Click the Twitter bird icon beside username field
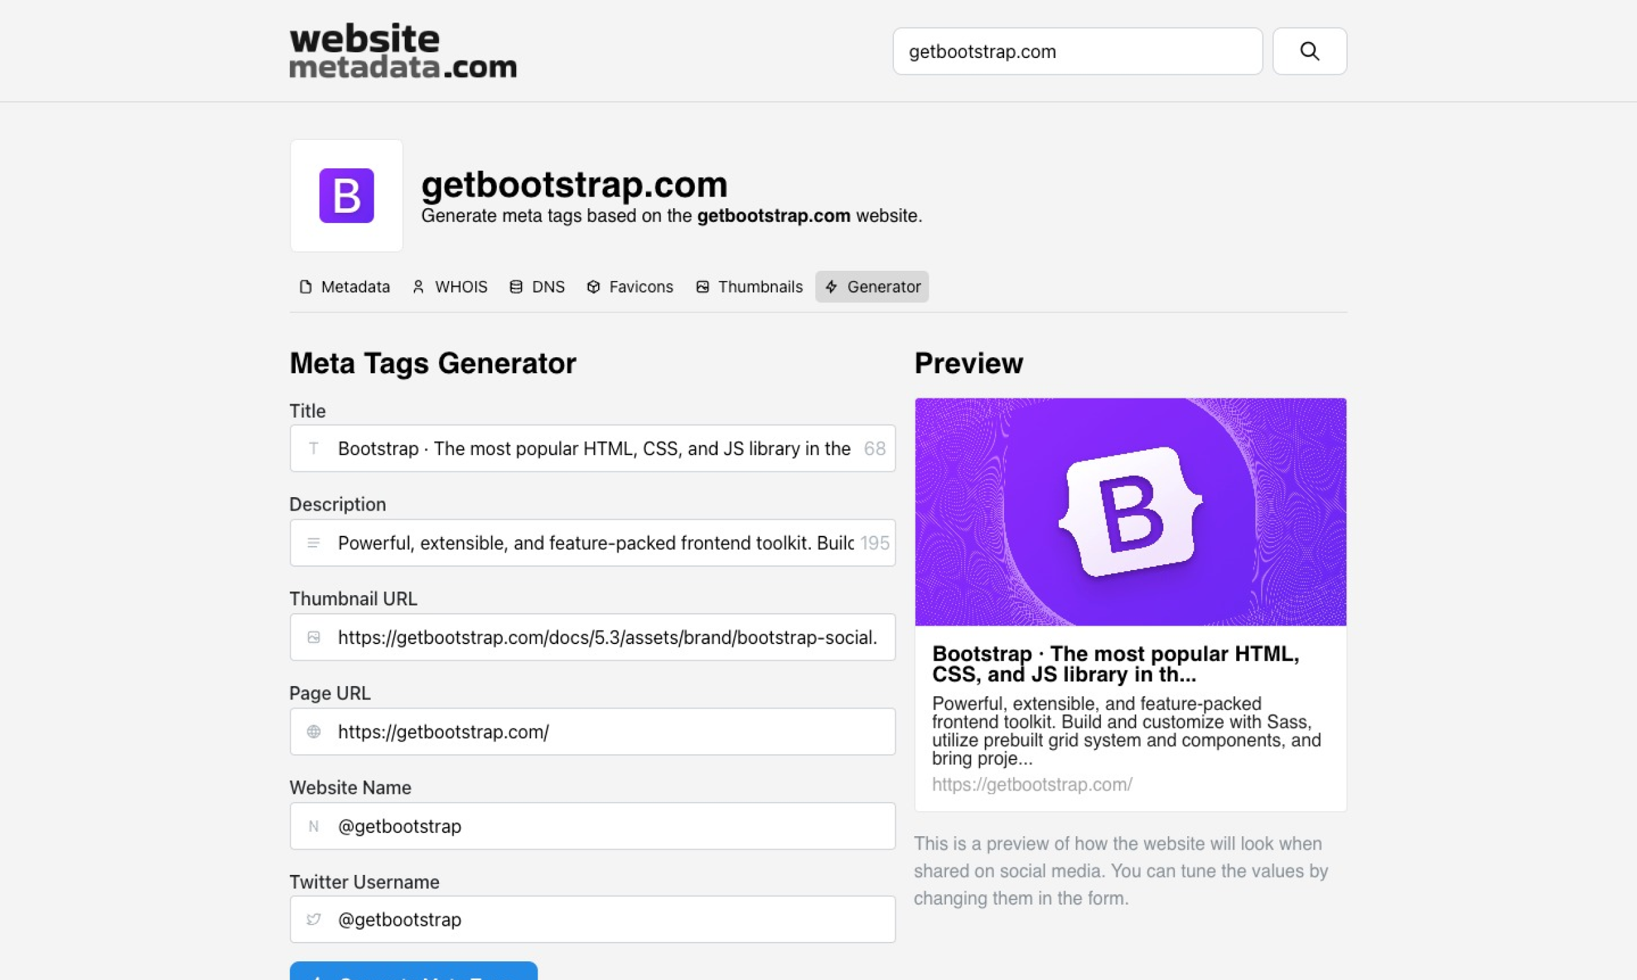Viewport: 1637px width, 980px height. click(315, 919)
